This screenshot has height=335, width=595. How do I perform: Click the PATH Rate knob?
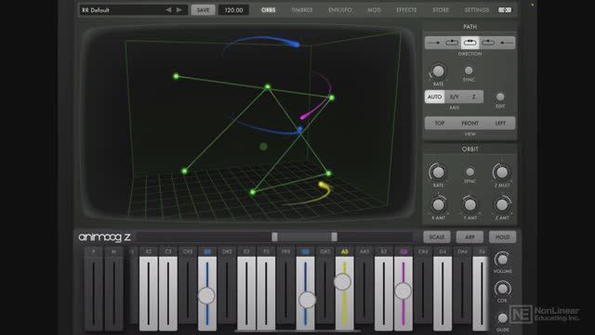click(x=438, y=71)
